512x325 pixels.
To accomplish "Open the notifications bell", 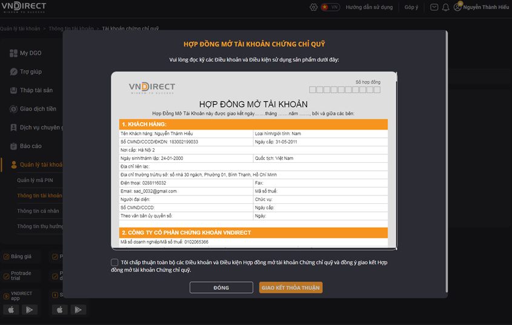I will tap(446, 7).
